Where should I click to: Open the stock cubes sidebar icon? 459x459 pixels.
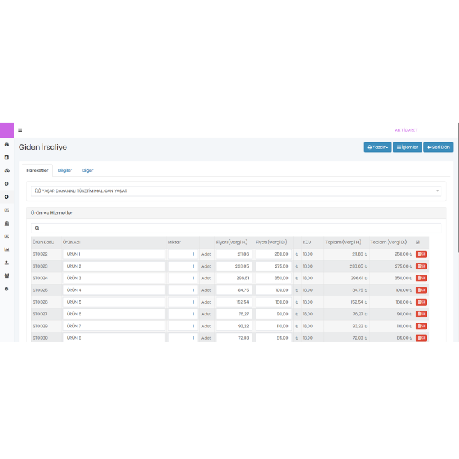click(7, 170)
